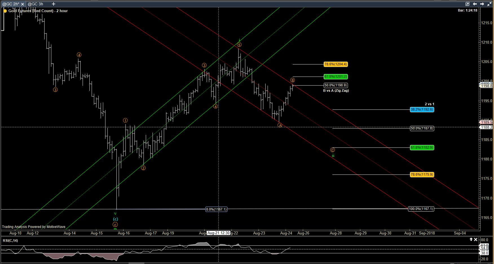This screenshot has height=264, width=494.
Task: Select the green i wave label at top
Action: pyautogui.click(x=239, y=40)
